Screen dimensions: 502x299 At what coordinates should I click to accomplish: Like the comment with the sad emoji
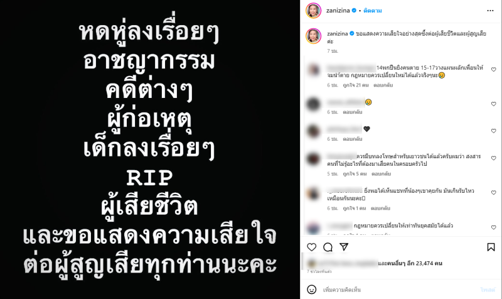(x=494, y=104)
